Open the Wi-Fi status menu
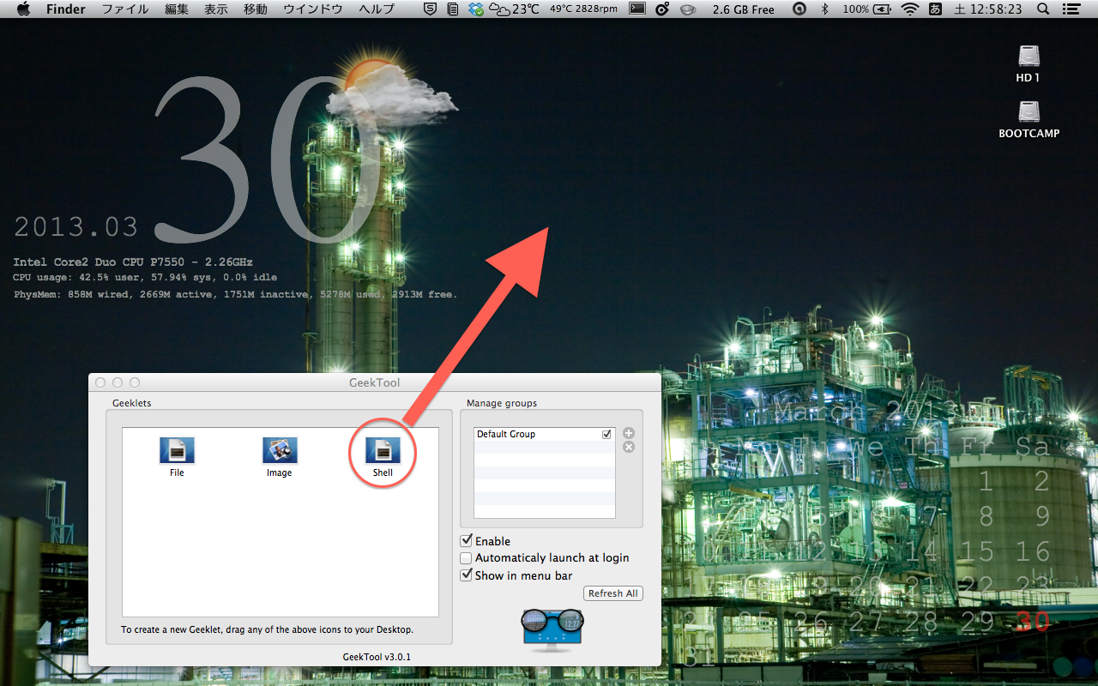The height and width of the screenshot is (686, 1098). (909, 9)
